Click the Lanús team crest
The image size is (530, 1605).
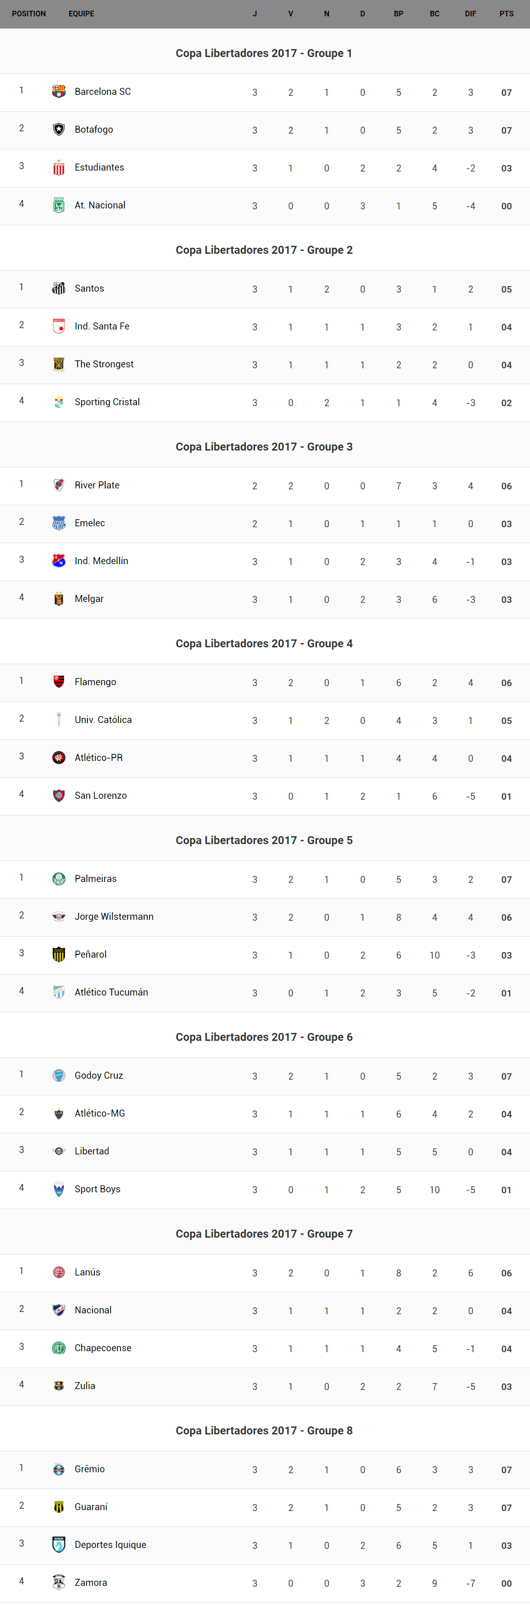(58, 1272)
